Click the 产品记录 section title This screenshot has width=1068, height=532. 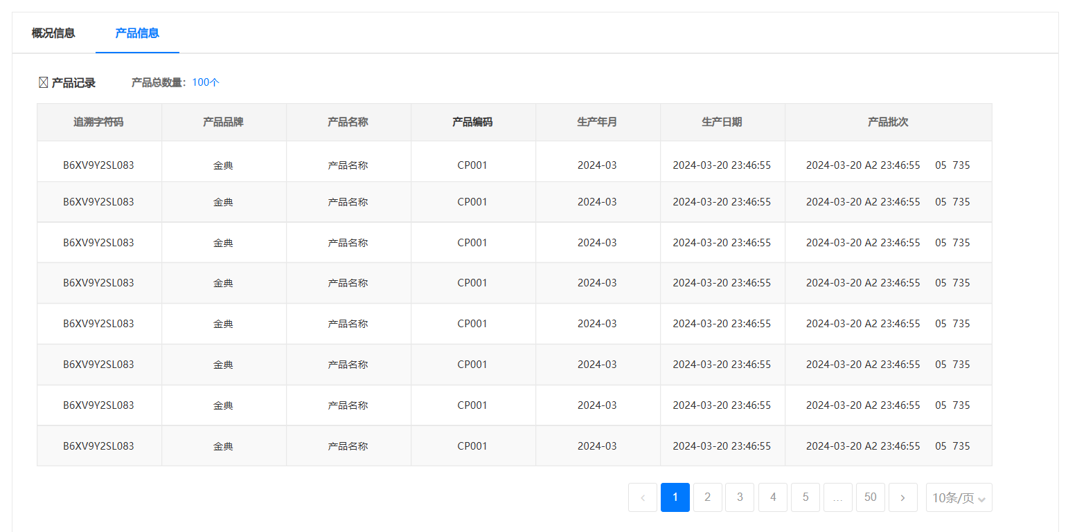73,83
